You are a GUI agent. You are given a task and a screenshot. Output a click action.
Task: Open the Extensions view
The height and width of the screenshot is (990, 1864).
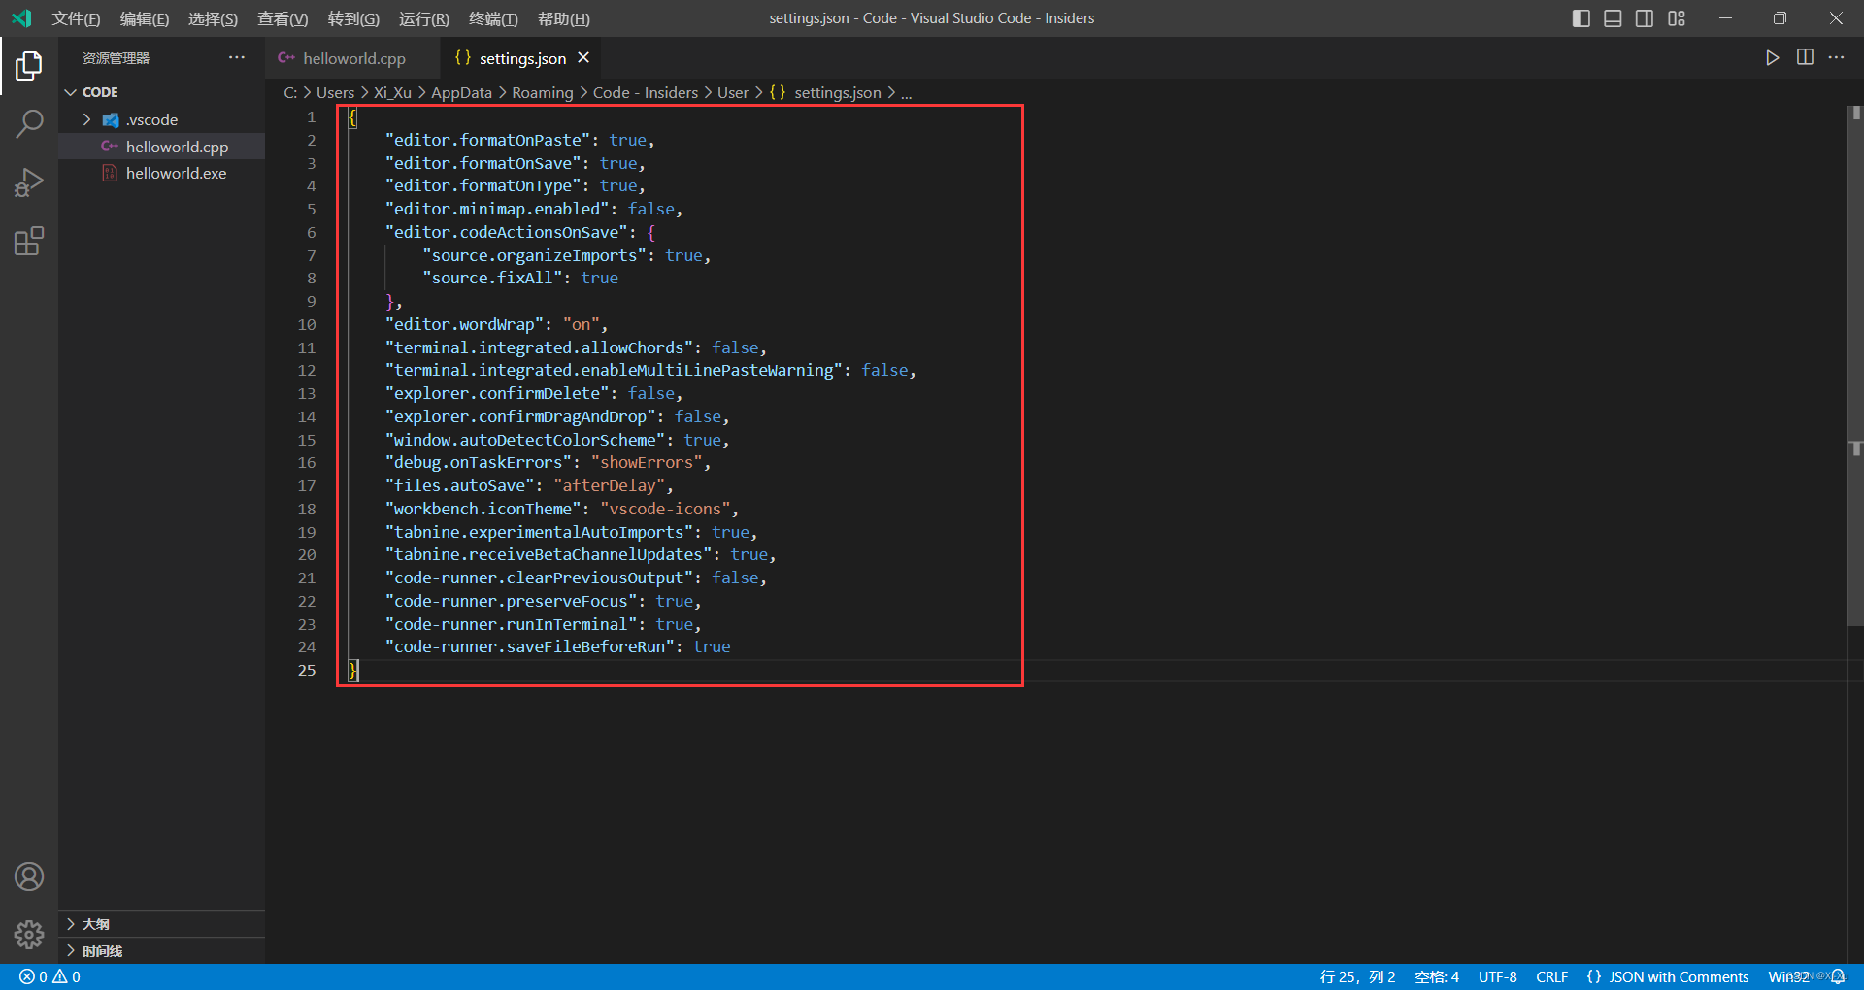[29, 241]
